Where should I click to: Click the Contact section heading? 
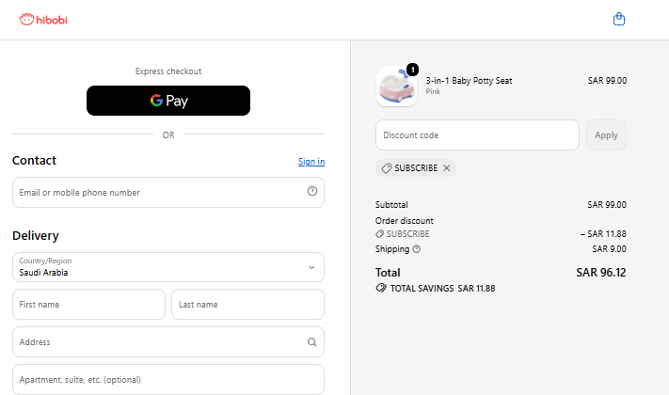point(34,161)
